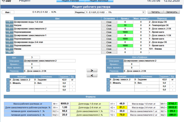Choose step number 5 button
Screen dimensions: 184x122
(9, 35)
